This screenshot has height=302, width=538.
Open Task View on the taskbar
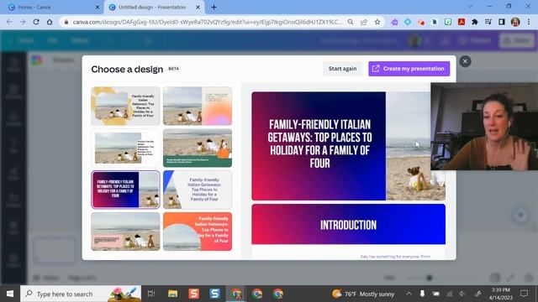point(151,294)
